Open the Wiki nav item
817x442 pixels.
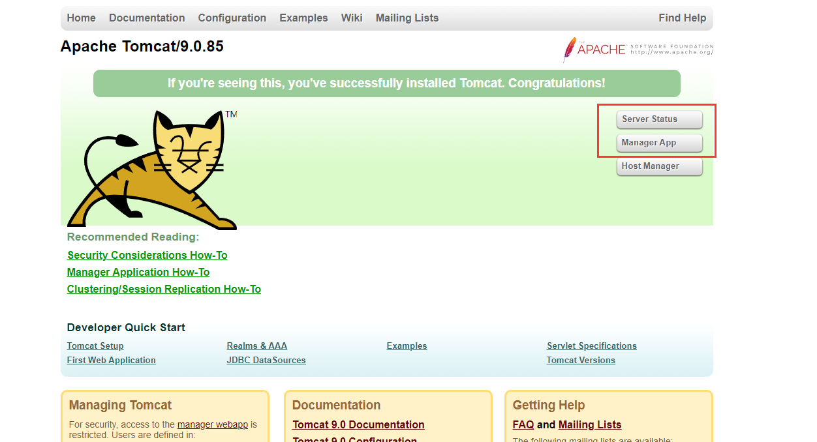(x=352, y=18)
